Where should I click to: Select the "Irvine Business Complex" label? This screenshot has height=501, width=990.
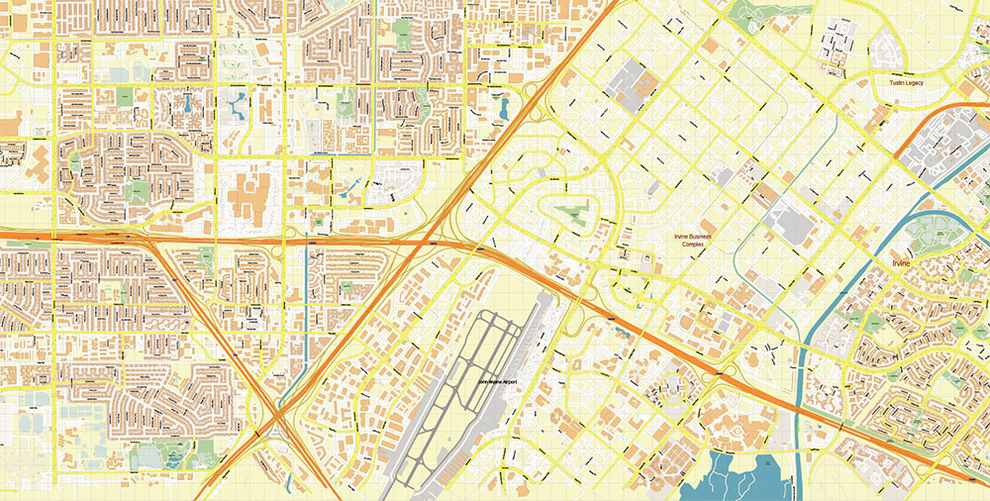pyautogui.click(x=693, y=241)
